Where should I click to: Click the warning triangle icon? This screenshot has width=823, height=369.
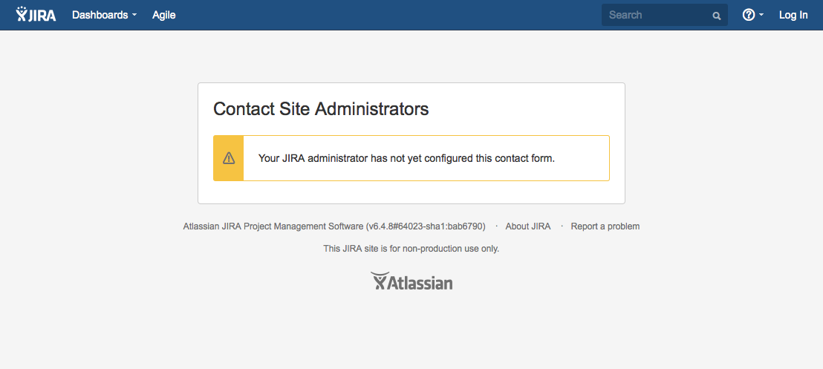(x=229, y=158)
